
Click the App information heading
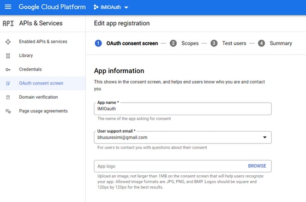[119, 71]
